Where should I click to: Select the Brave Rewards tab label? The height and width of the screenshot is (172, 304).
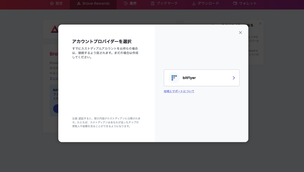pyautogui.click(x=96, y=4)
